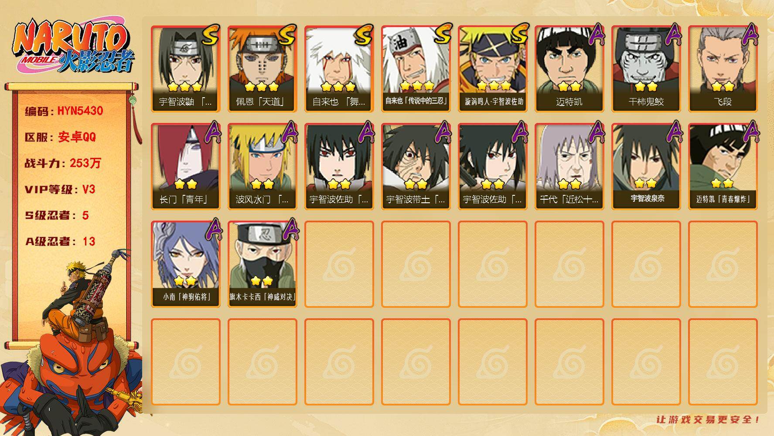Click the S rank badge on 宇智波鼬 card
Viewport: 774px width, 436px height.
tap(210, 35)
